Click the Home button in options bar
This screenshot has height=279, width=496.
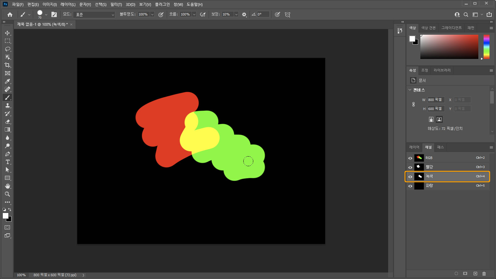(x=10, y=15)
